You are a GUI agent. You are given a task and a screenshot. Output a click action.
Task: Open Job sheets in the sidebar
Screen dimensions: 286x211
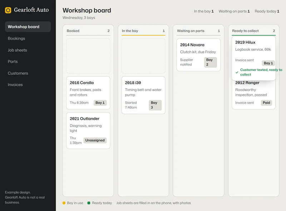coord(17,50)
